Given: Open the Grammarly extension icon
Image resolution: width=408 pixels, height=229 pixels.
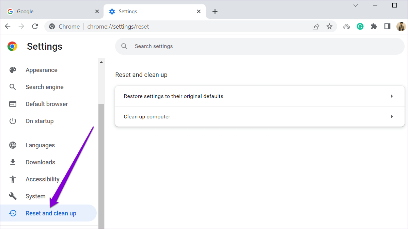Looking at the screenshot, I should (360, 27).
